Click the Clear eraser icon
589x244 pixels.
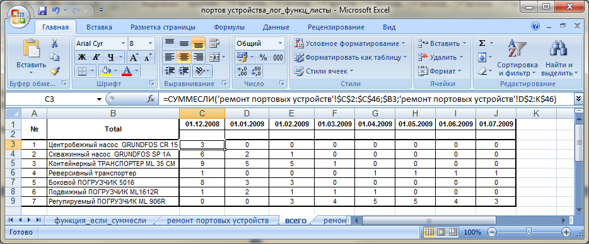[x=482, y=71]
